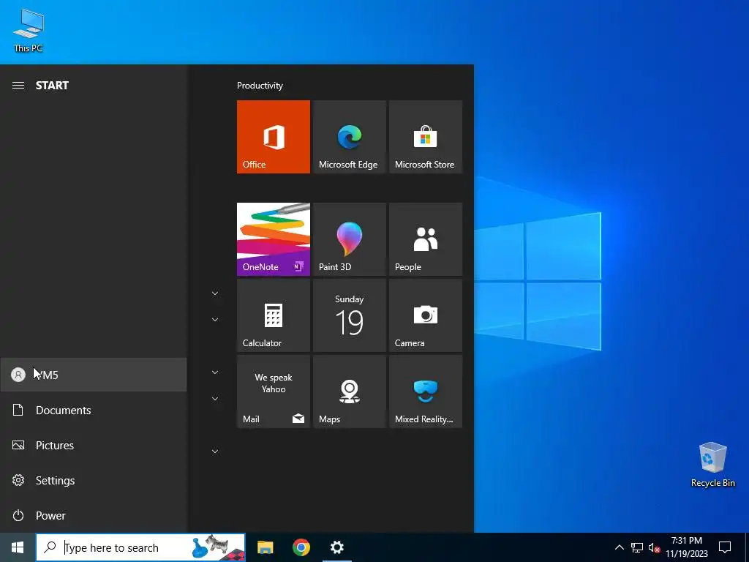Launch Paint 3D from its tile
This screenshot has height=562, width=749.
point(349,239)
